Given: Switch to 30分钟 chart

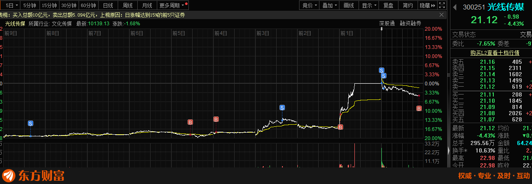Looking at the screenshot, I should [x=69, y=5].
